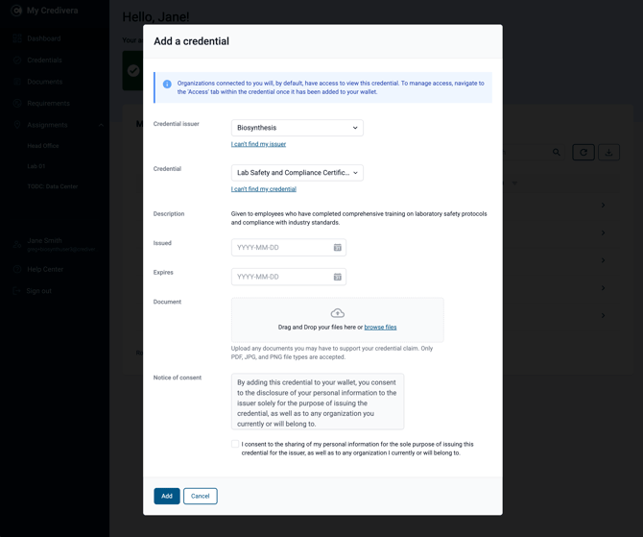Open the Credential issuer dropdown
Viewport: 643px width, 537px height.
click(297, 128)
